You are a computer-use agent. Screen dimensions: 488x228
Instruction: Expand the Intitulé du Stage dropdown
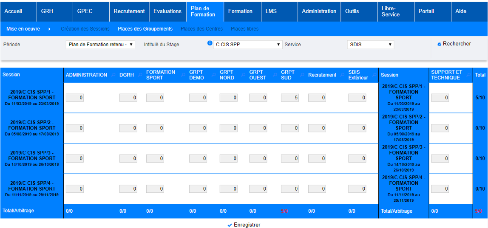tap(247, 45)
